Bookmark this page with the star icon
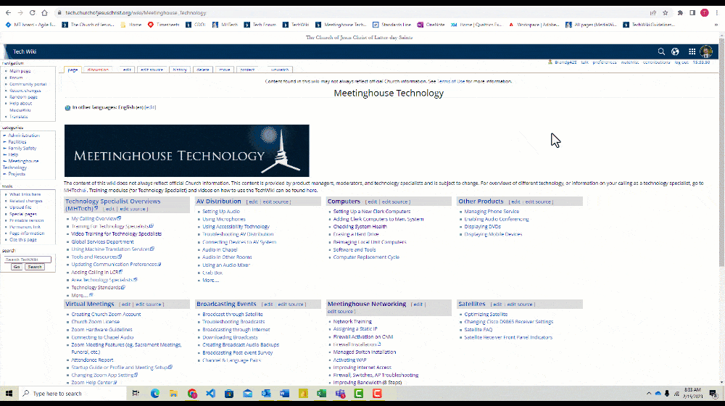The width and height of the screenshot is (725, 406). (x=665, y=12)
